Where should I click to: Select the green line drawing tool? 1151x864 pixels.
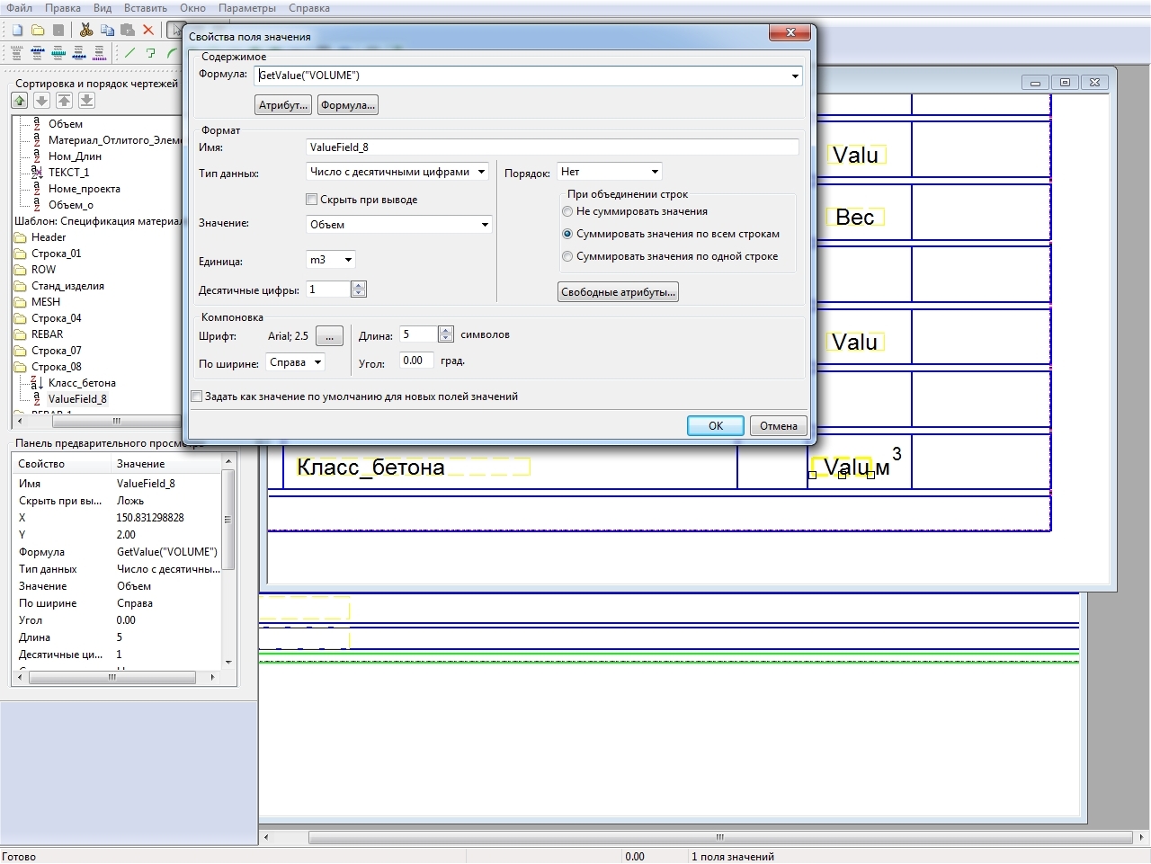click(x=130, y=53)
